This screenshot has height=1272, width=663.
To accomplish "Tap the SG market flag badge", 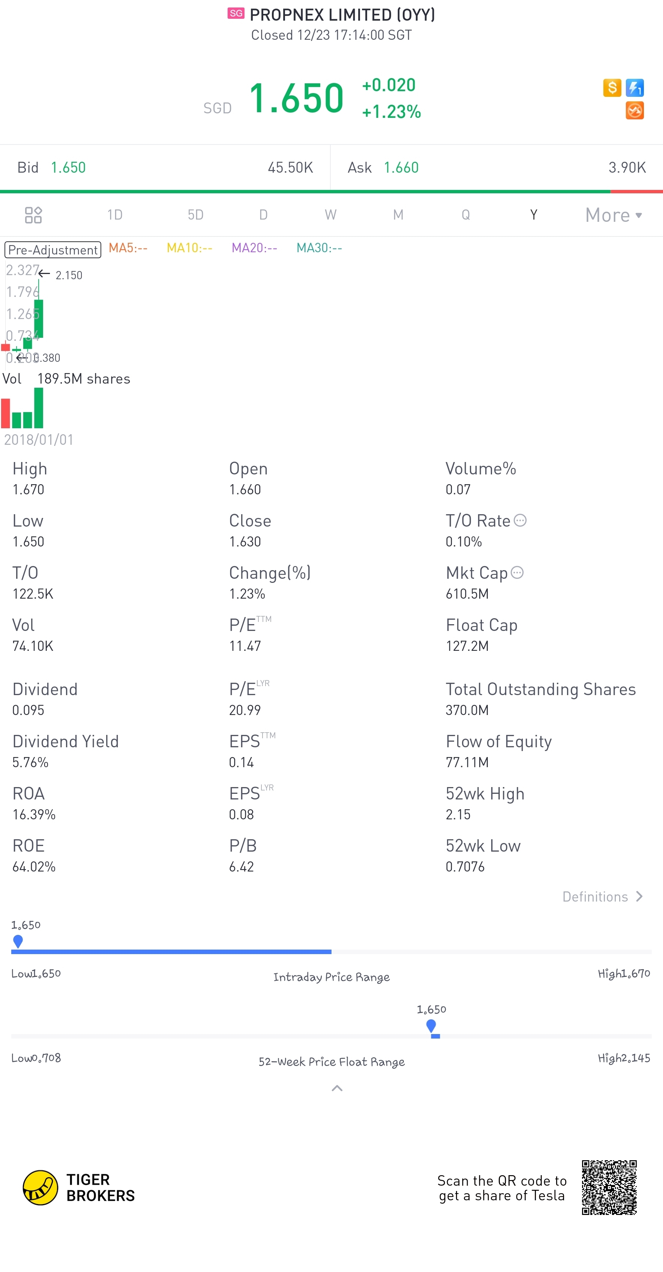I will (236, 14).
